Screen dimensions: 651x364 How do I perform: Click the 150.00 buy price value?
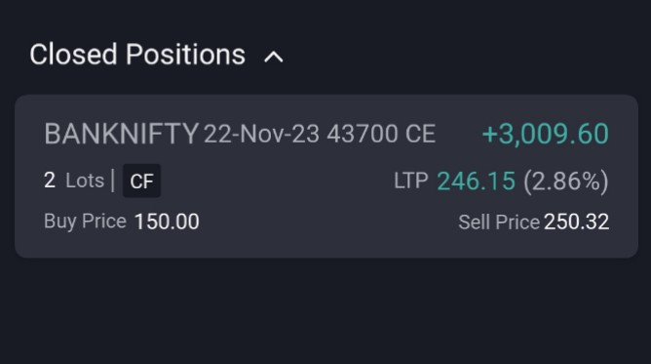(167, 222)
